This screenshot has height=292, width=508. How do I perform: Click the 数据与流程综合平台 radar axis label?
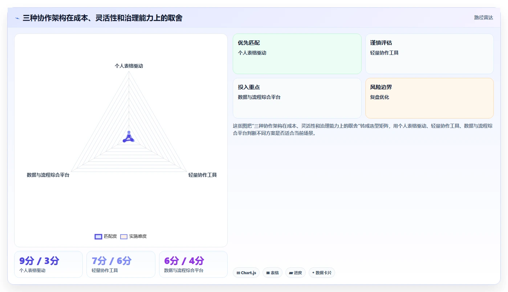pos(48,175)
